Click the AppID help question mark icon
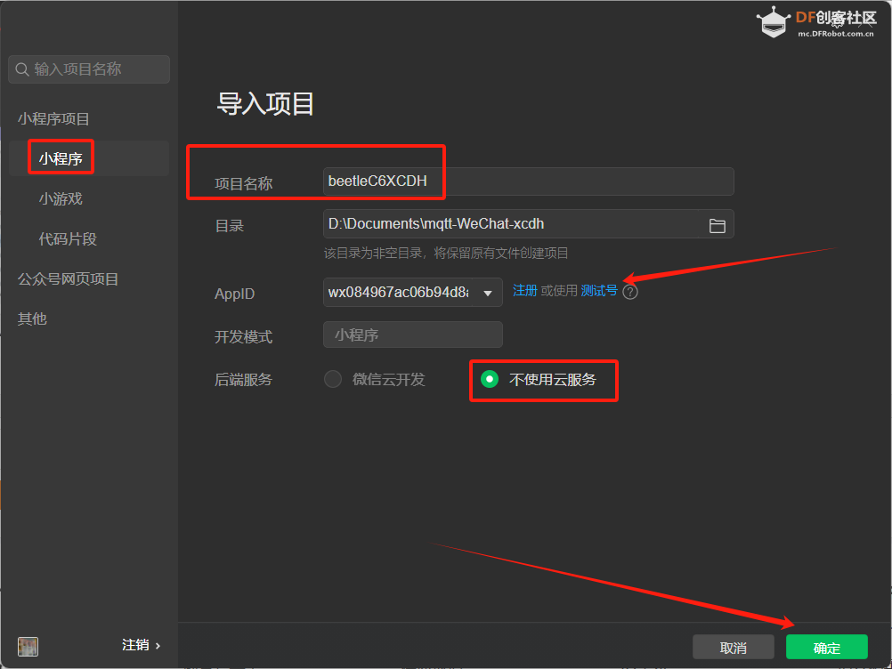Viewport: 892px width, 669px height. coord(630,292)
